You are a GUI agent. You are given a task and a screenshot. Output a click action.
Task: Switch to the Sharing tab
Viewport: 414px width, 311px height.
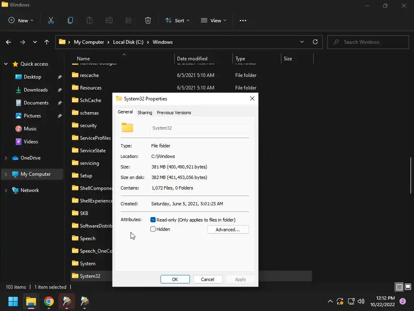(145, 113)
